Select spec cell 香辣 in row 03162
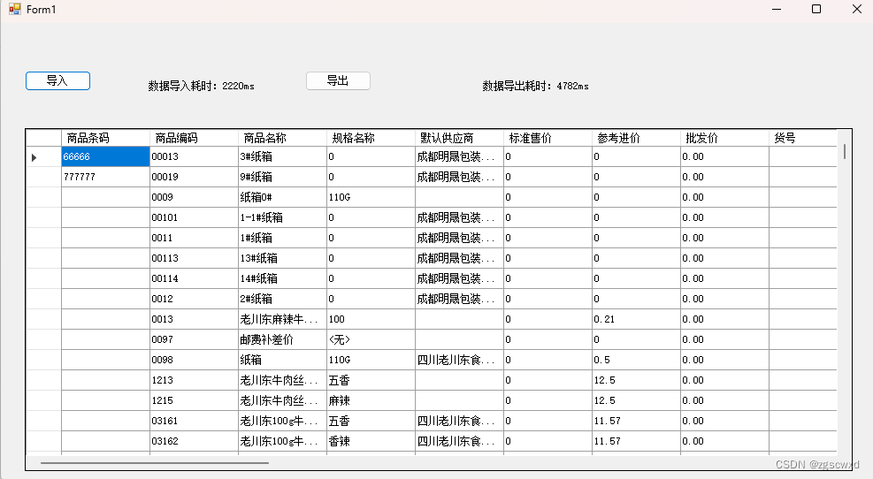The width and height of the screenshot is (873, 479). [371, 441]
